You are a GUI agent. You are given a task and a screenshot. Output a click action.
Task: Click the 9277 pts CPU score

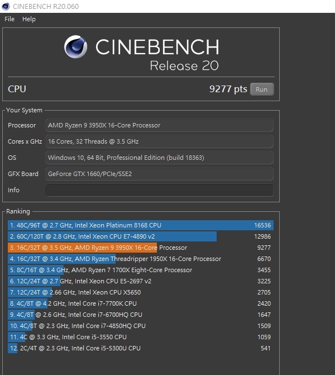(228, 89)
